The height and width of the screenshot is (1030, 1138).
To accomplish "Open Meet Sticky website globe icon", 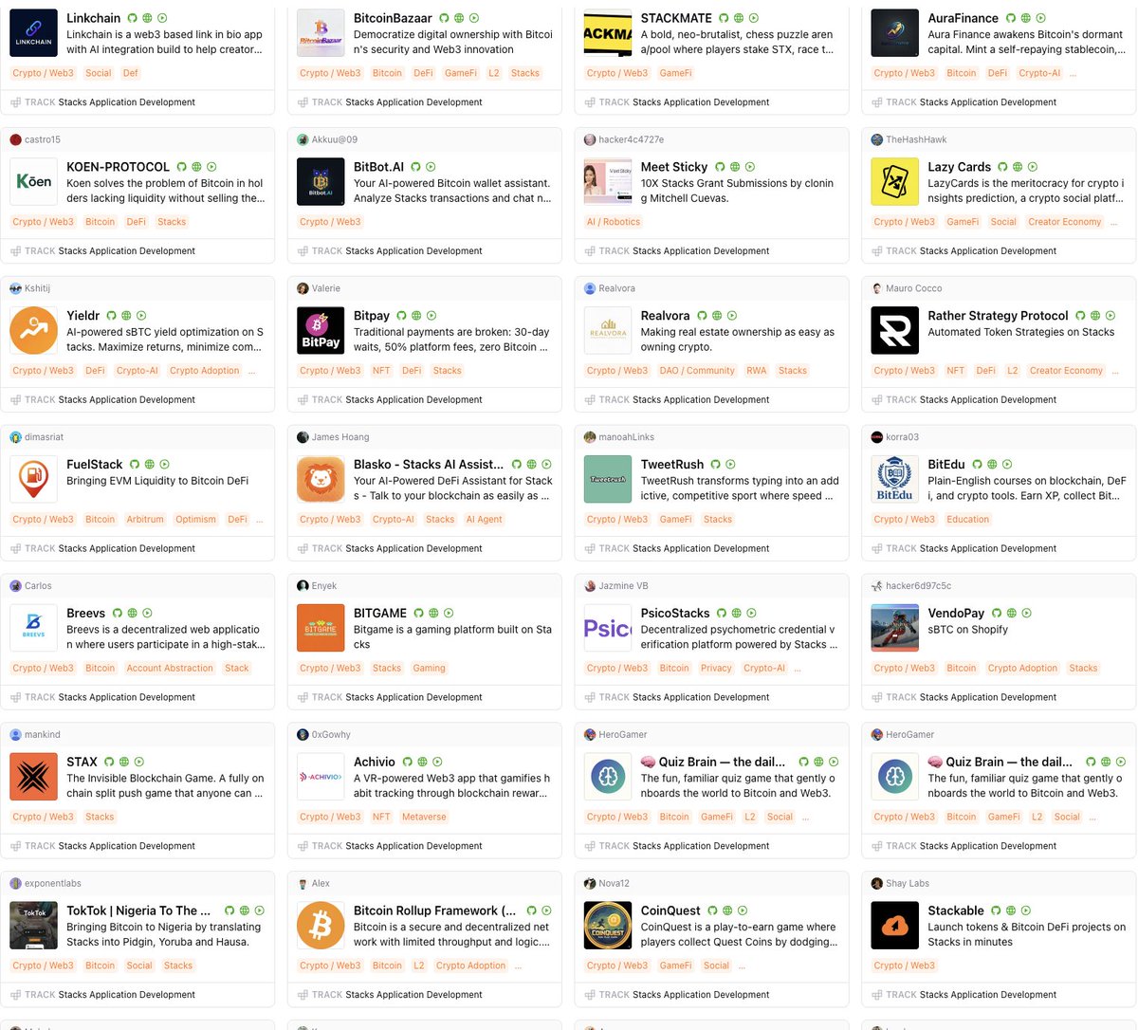I will click(735, 167).
